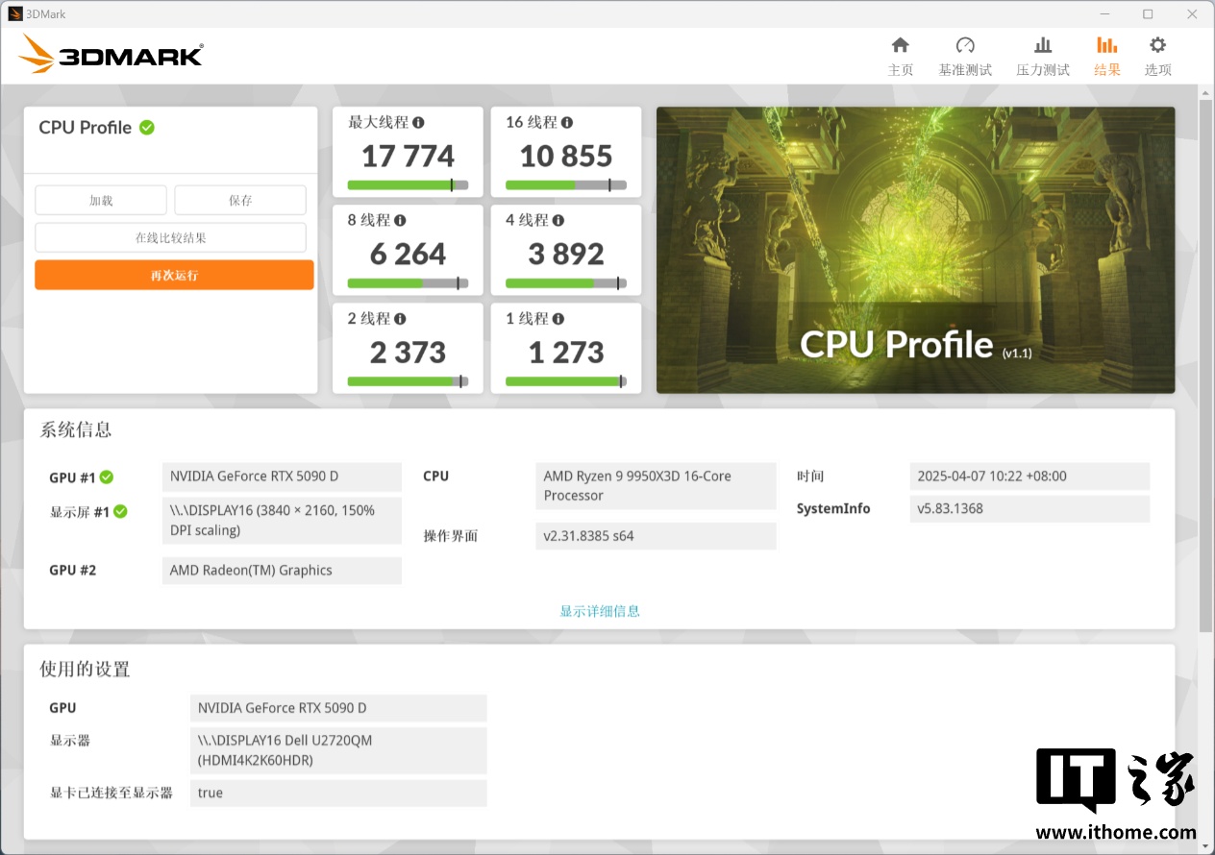Click the CPU Profile preview image
The height and width of the screenshot is (855, 1215).
pos(915,250)
